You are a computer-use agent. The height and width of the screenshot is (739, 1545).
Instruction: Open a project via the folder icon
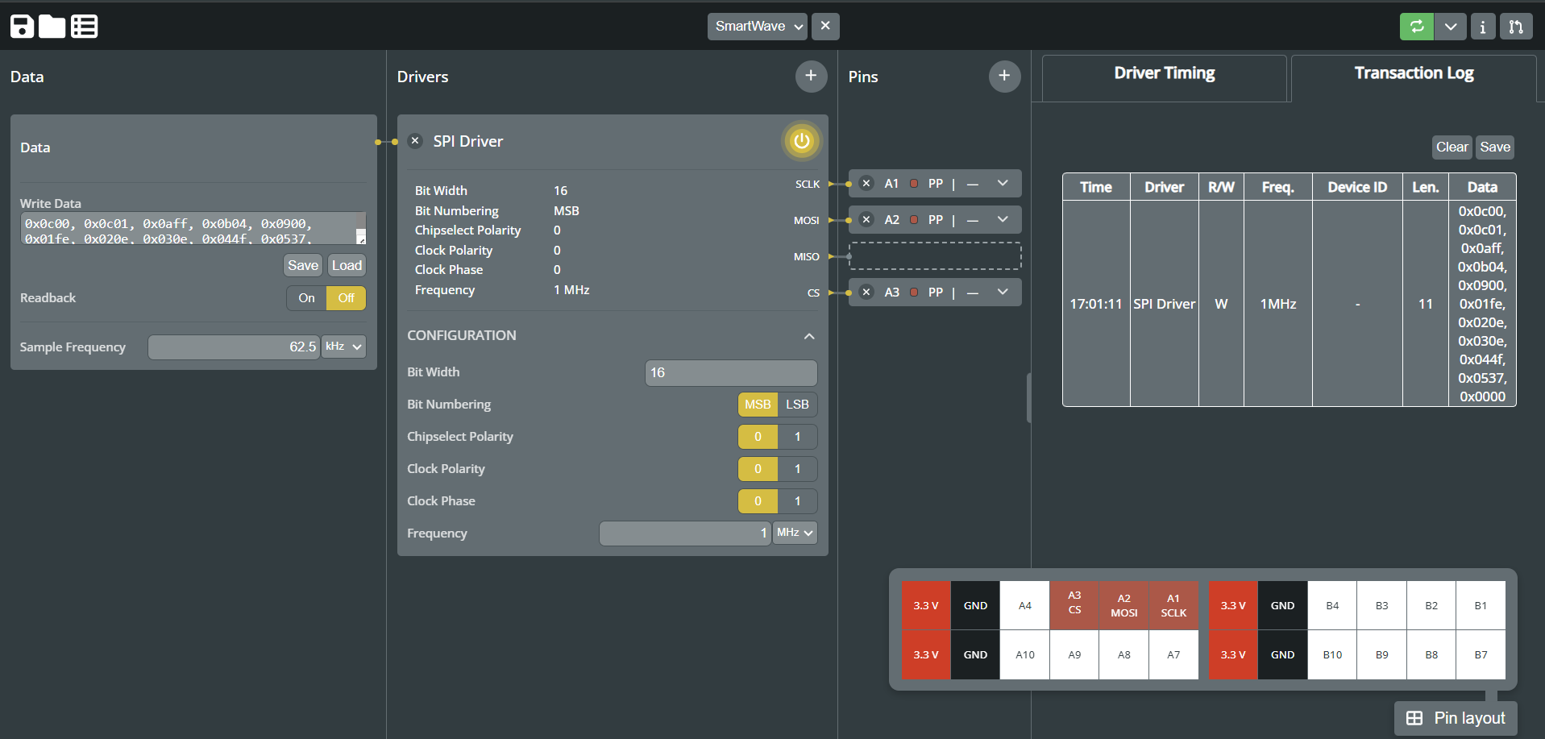(52, 26)
